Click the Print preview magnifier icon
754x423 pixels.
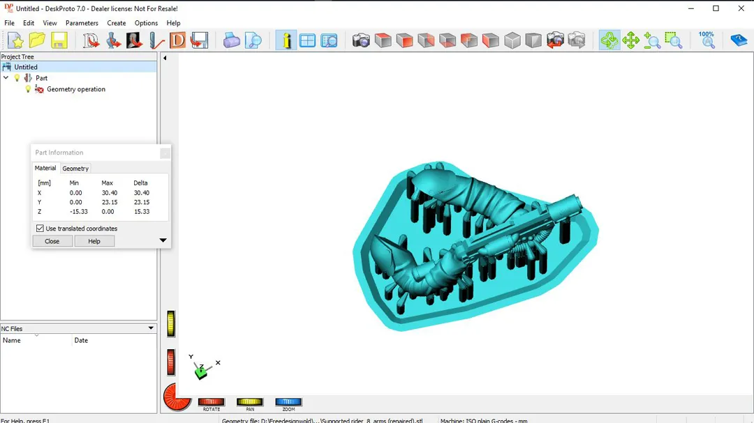tap(253, 40)
